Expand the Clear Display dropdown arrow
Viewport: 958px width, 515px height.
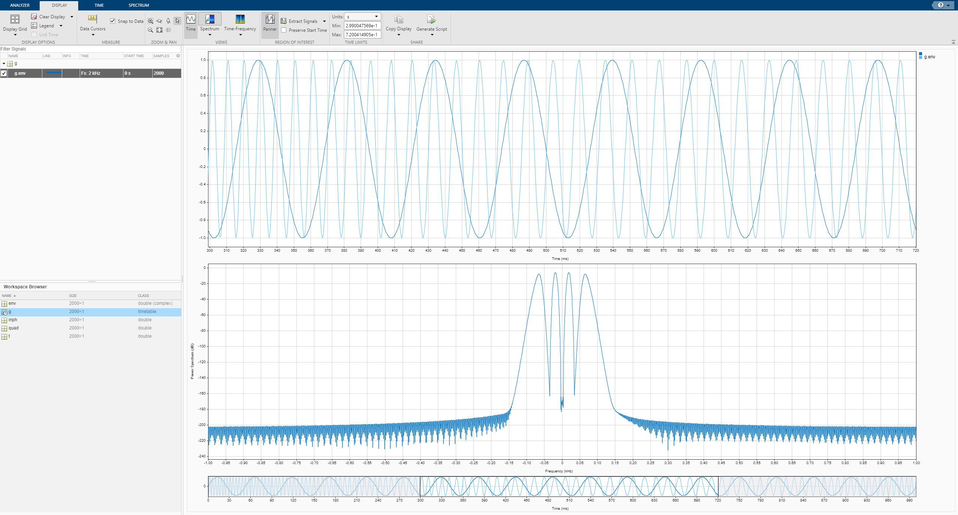[72, 17]
